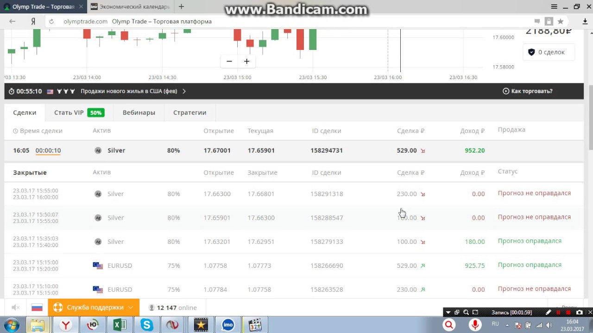The height and width of the screenshot is (333, 593).
Task: Open the system volume tray icon
Action: pyautogui.click(x=549, y=325)
